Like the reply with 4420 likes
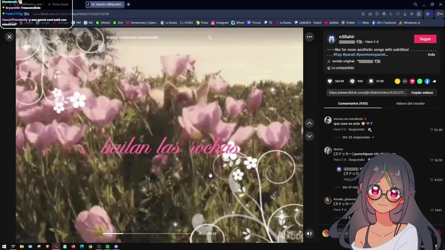 point(431,180)
